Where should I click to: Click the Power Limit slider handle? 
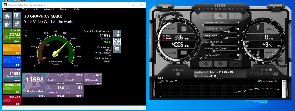228,31
